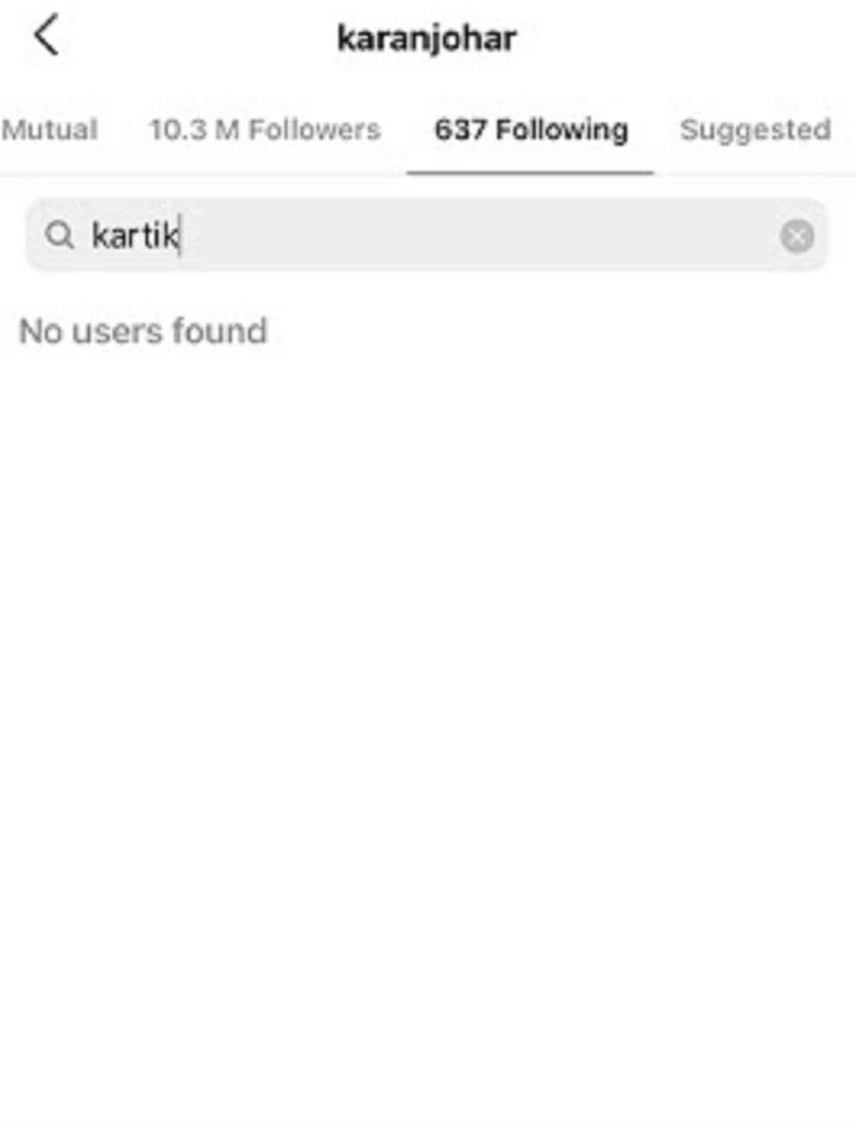Clear the search text with the x icon
Image resolution: width=856 pixels, height=1127 pixels.
[x=797, y=236]
